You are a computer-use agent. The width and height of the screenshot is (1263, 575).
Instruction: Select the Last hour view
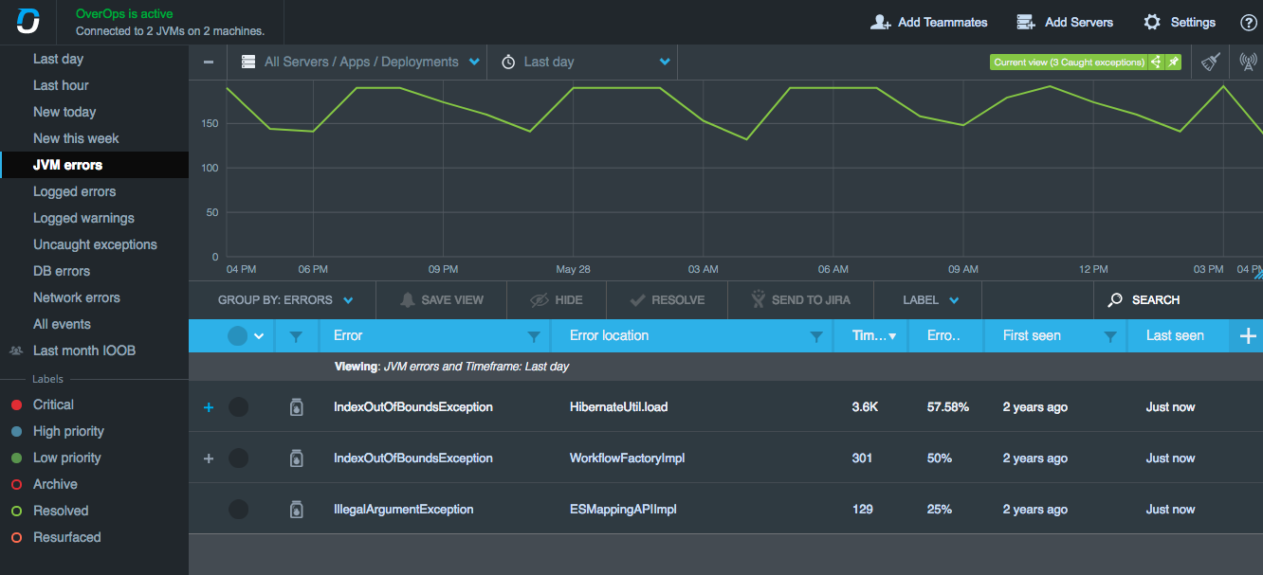61,85
